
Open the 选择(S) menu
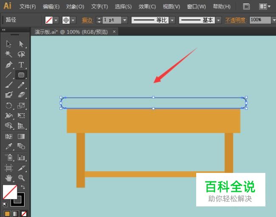point(123,7)
